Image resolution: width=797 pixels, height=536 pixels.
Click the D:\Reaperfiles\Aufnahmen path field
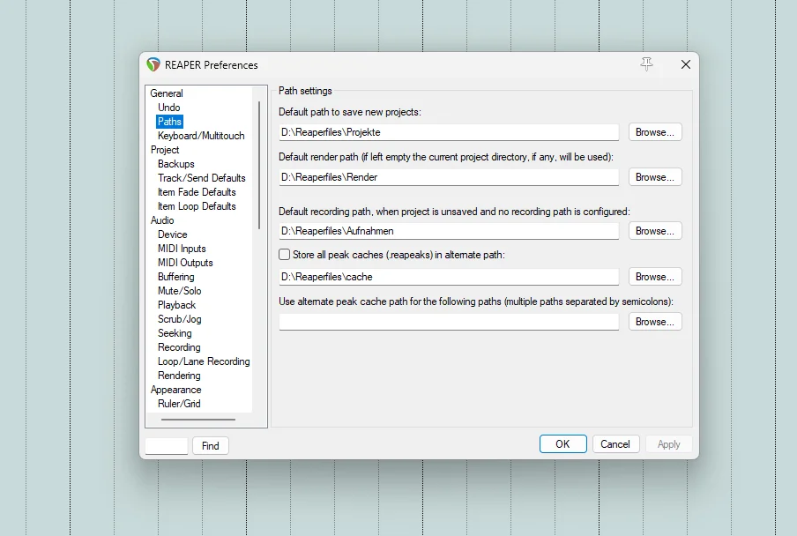click(x=449, y=231)
